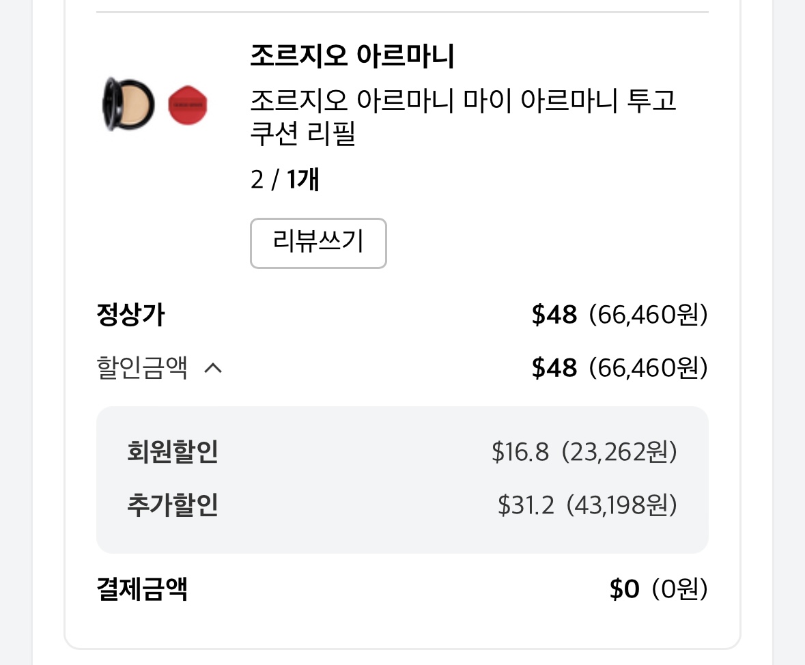Open the cushion compact product thumbnail
Image resolution: width=805 pixels, height=665 pixels.
pos(128,104)
